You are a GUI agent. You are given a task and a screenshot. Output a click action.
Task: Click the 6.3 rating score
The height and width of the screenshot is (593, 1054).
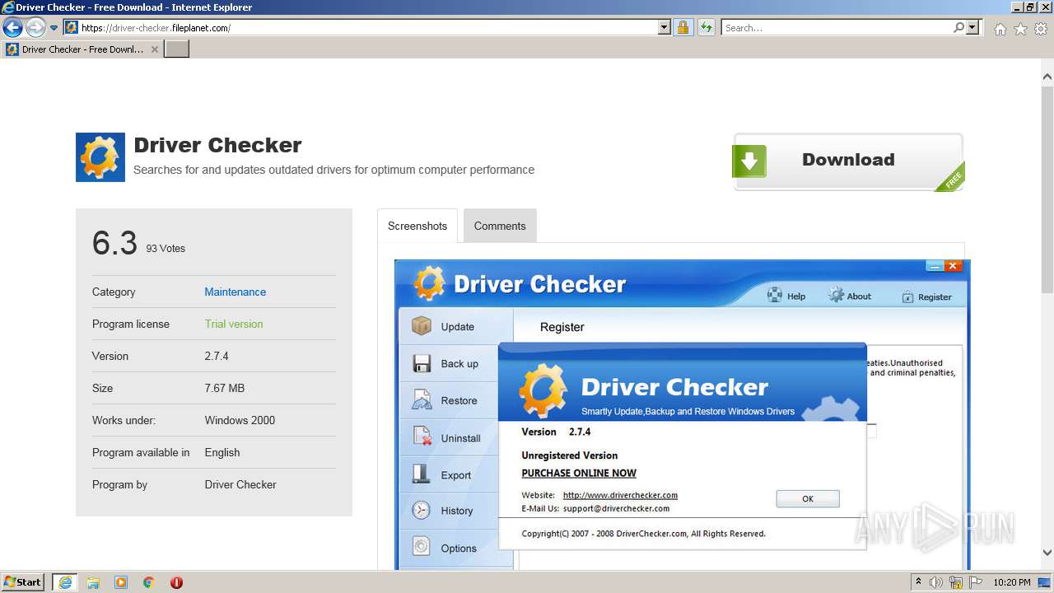[x=114, y=243]
